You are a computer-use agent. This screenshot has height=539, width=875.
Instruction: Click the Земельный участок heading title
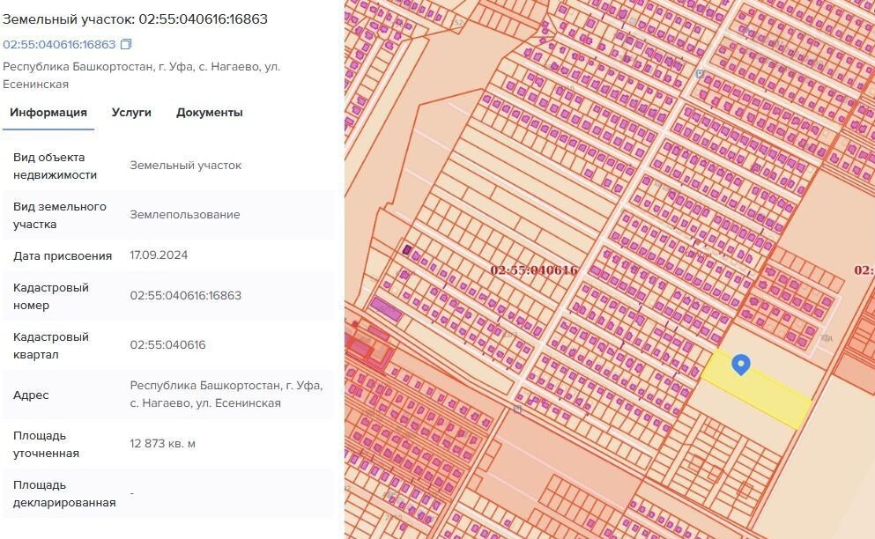click(x=136, y=19)
